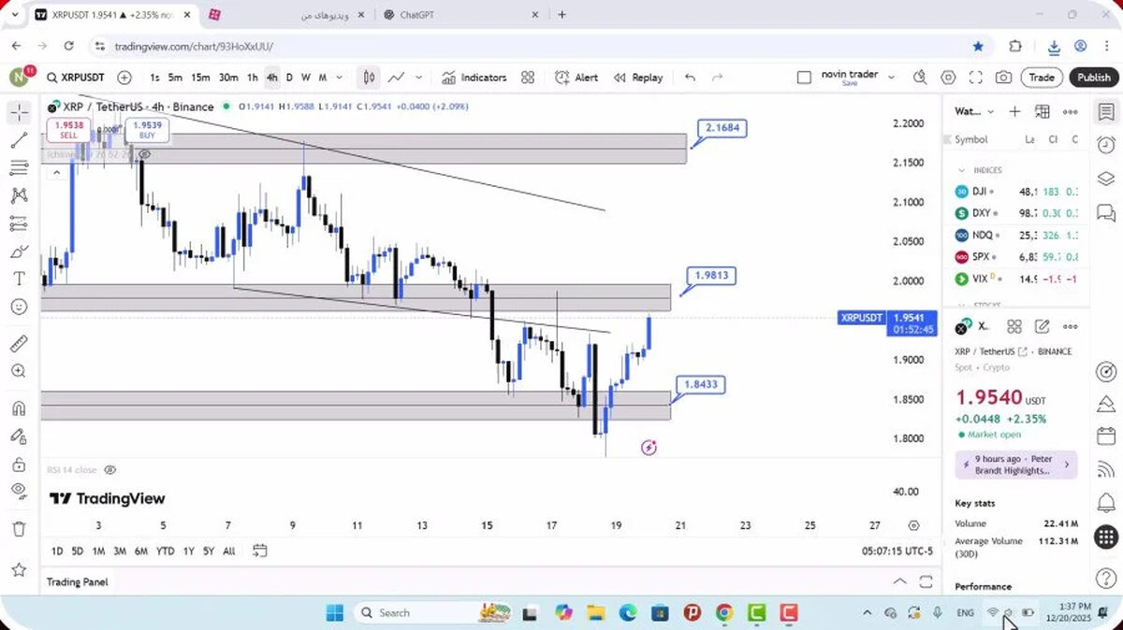
Task: Click the trash remove objects icon
Action: pos(19,529)
